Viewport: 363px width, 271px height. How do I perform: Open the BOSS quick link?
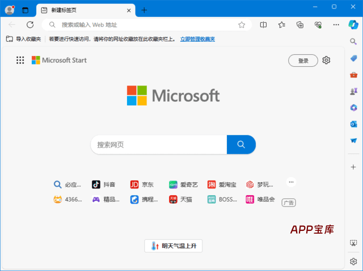[222, 199]
